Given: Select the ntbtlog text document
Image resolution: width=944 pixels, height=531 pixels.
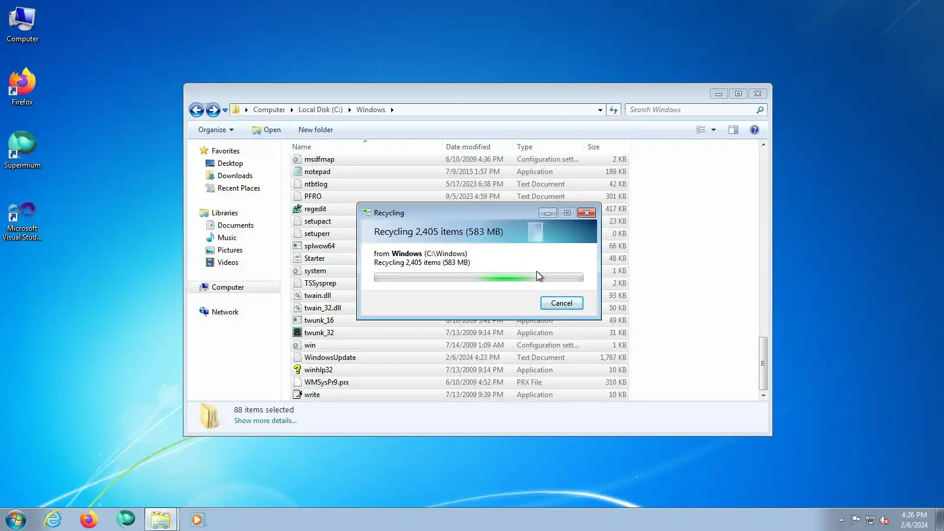Looking at the screenshot, I should 460,184.
